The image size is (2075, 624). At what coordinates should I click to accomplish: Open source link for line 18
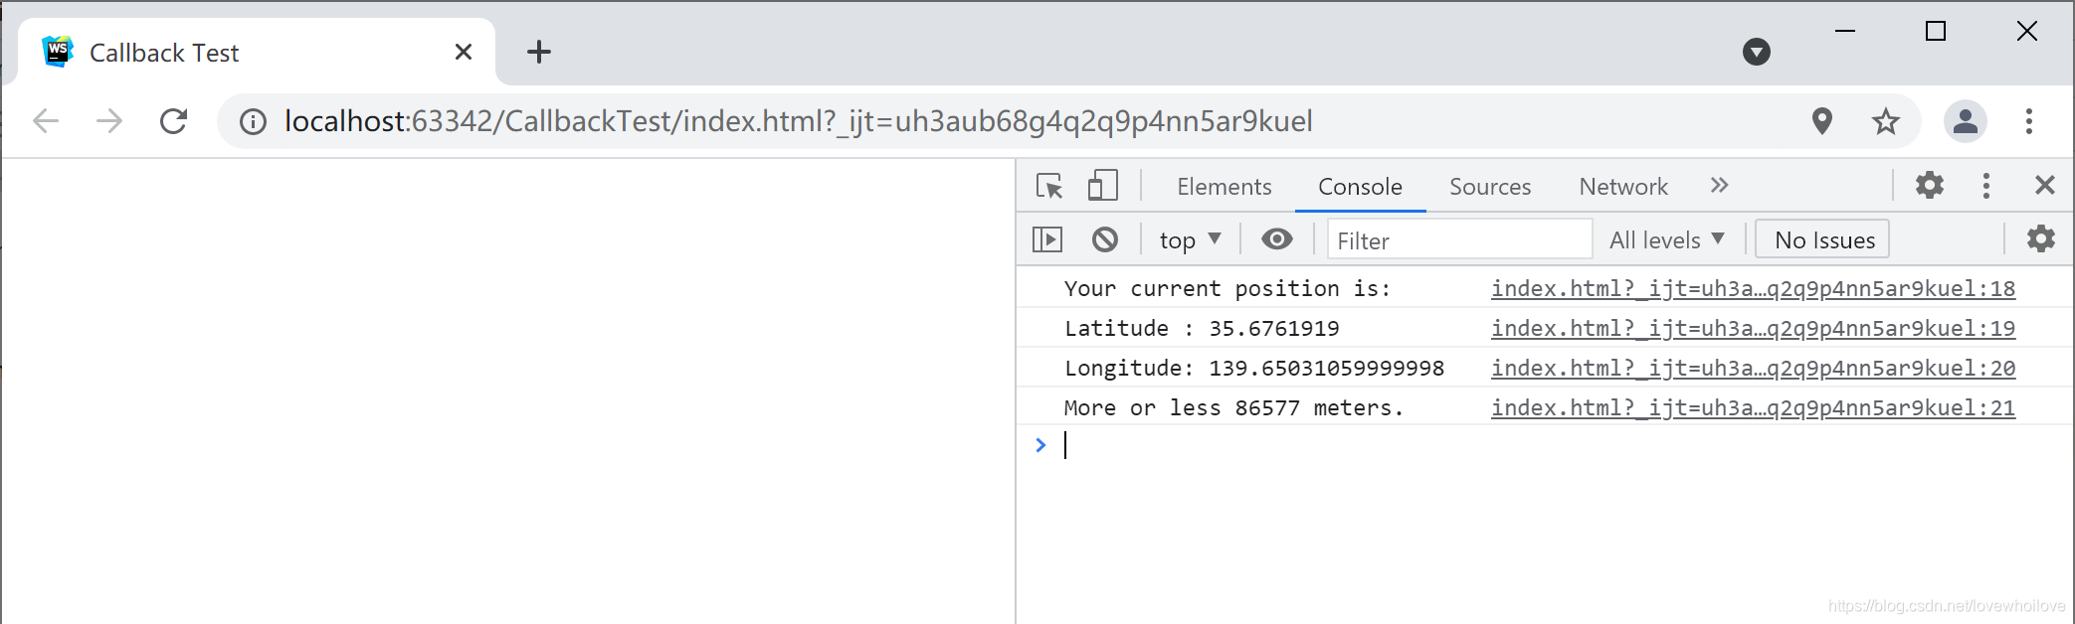point(1753,288)
